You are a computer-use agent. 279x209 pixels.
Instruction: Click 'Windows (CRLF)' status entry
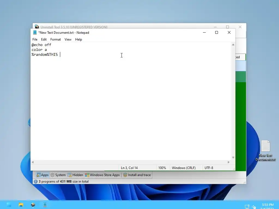tap(184, 168)
